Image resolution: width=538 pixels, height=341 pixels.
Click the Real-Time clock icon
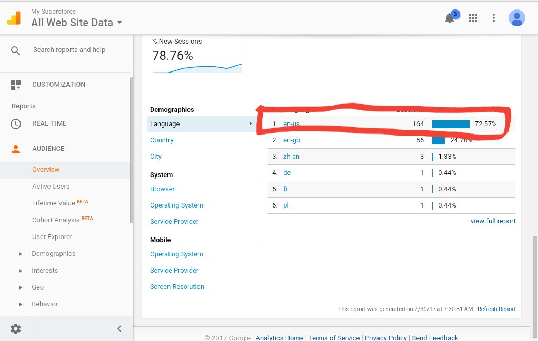click(16, 123)
